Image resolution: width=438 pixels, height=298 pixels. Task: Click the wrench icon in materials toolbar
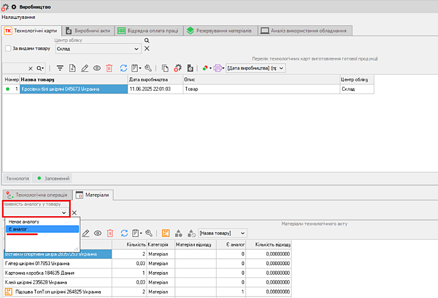(x=149, y=233)
